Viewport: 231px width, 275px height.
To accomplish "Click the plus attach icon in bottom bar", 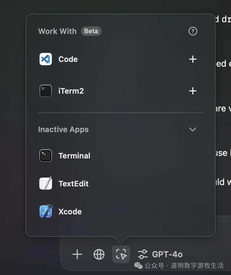I will 77,254.
